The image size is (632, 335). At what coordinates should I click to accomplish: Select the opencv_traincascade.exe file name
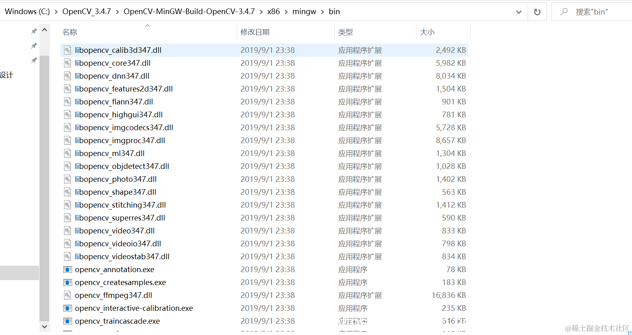click(x=117, y=321)
